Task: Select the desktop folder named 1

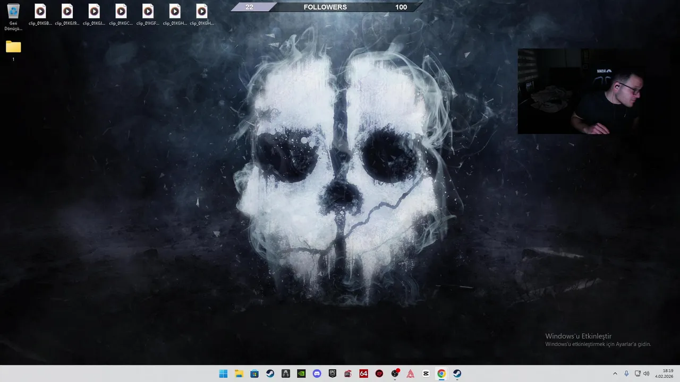Action: tap(13, 50)
